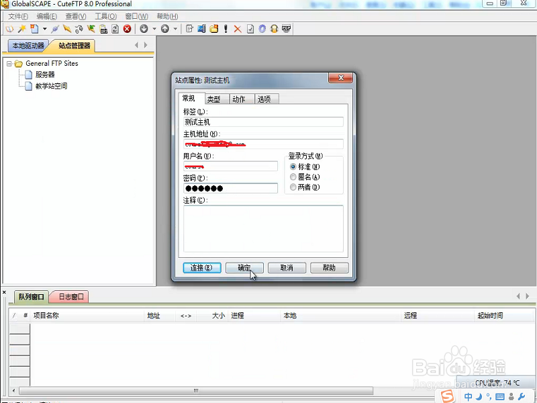Click the Reconnect toolbar icon

point(79,29)
